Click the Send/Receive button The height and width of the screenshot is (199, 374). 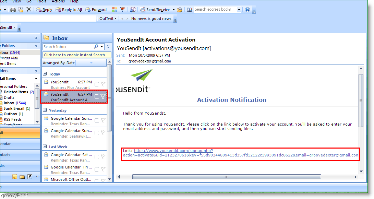point(155,10)
